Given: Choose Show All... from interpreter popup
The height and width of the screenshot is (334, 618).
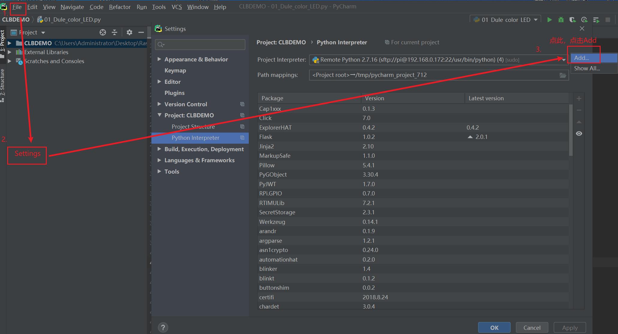Looking at the screenshot, I should (x=594, y=68).
